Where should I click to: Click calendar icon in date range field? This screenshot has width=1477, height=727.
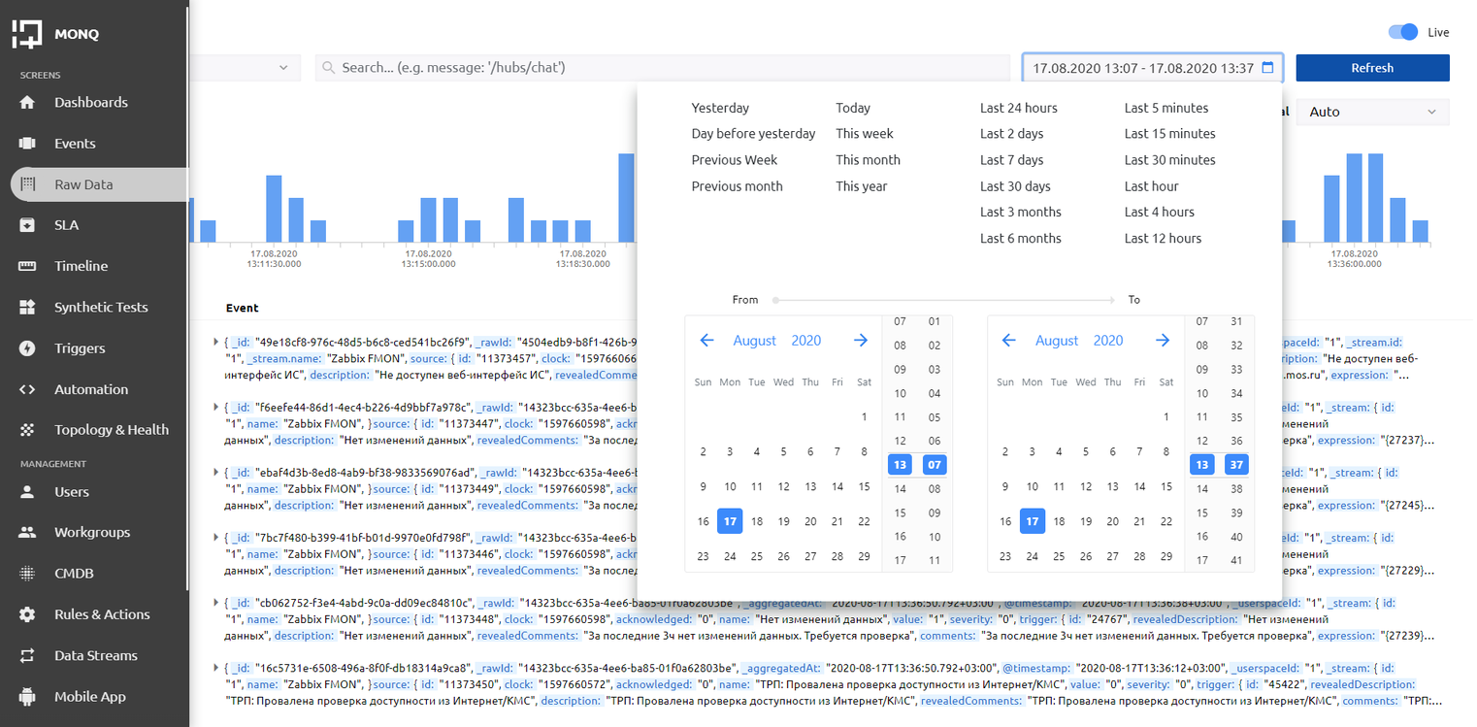(1267, 68)
